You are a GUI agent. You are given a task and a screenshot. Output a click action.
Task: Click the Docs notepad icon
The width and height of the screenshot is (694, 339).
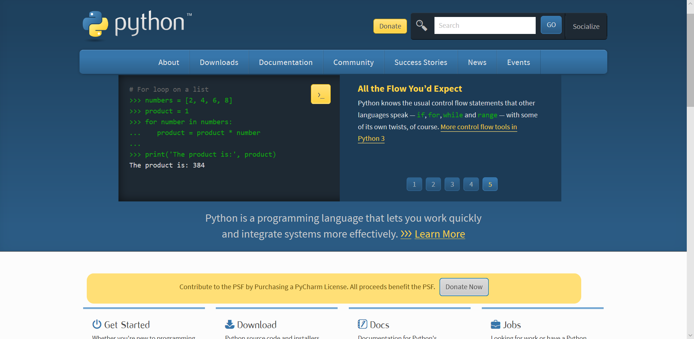click(363, 324)
